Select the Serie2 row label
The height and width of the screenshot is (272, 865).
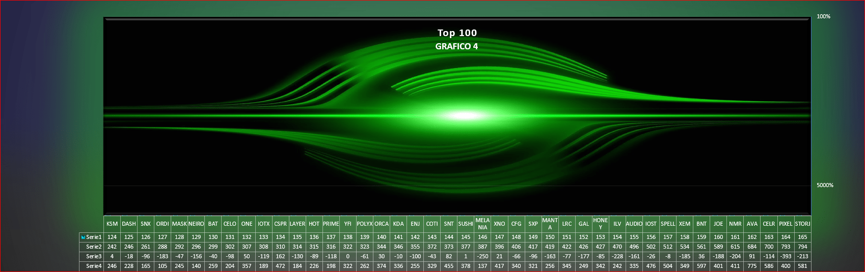[x=94, y=247]
